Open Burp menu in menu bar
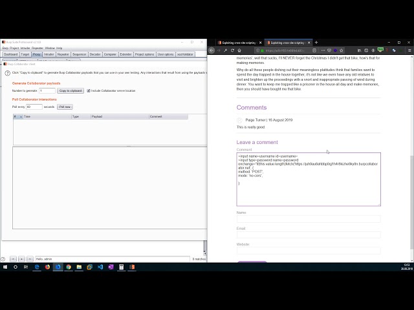Image resolution: width=414 pixels, height=310 pixels. click(5, 48)
